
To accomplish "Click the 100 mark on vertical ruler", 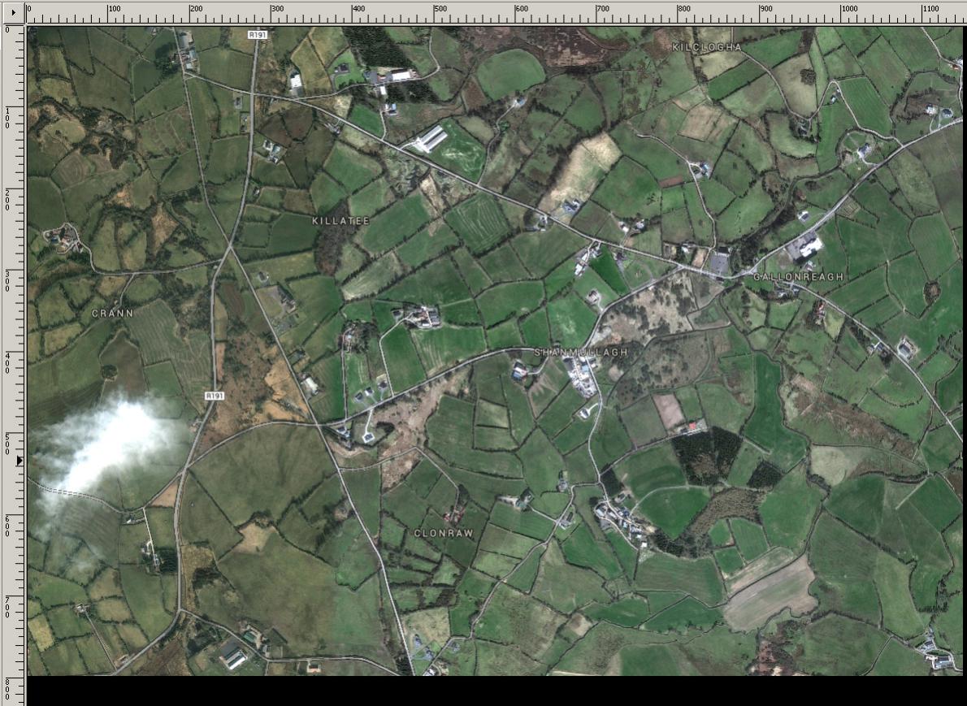I will 8,117.
